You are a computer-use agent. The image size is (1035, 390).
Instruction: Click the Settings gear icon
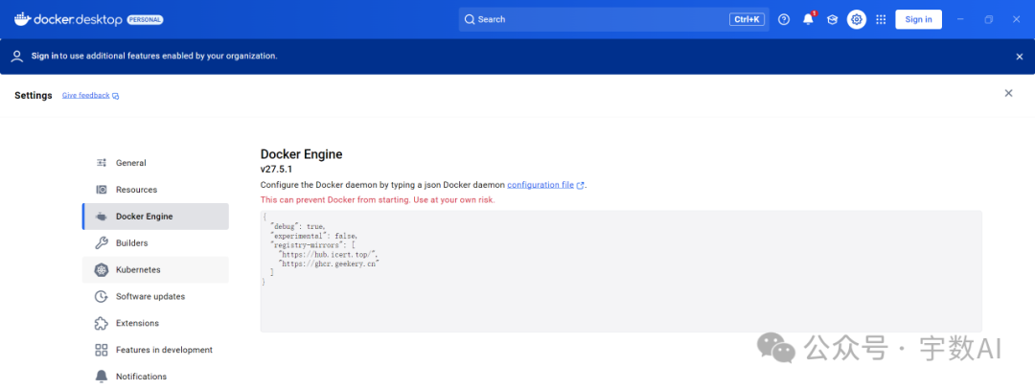click(x=857, y=20)
